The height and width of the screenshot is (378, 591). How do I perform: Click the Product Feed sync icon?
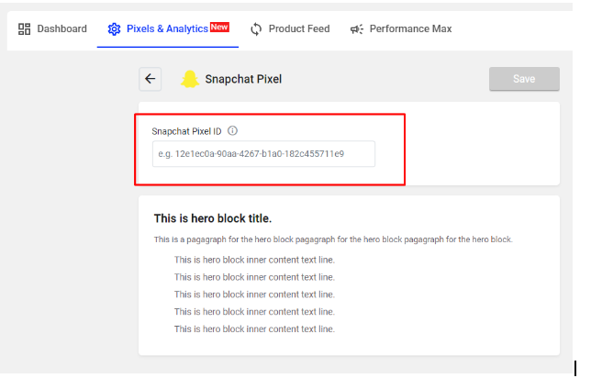click(256, 29)
